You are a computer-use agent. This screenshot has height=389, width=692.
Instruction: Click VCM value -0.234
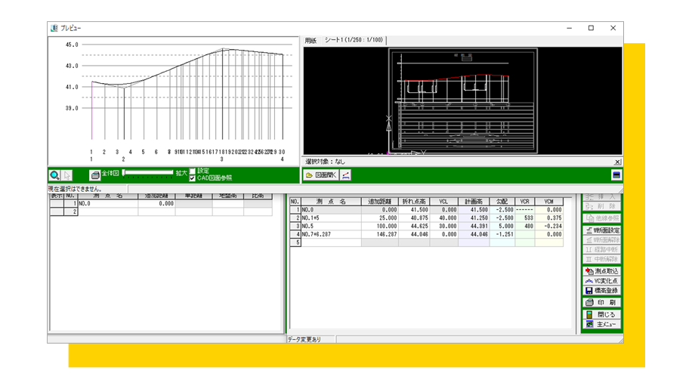pos(549,227)
